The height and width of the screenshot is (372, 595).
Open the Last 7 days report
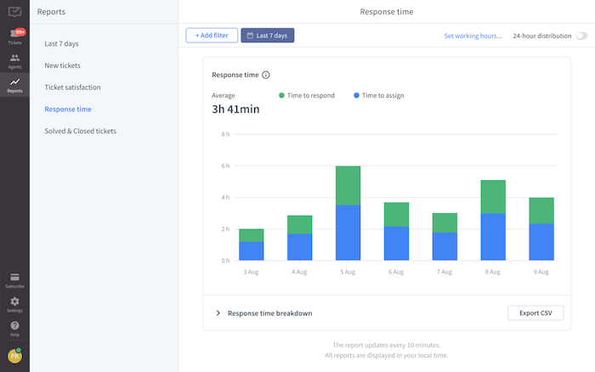click(x=61, y=43)
